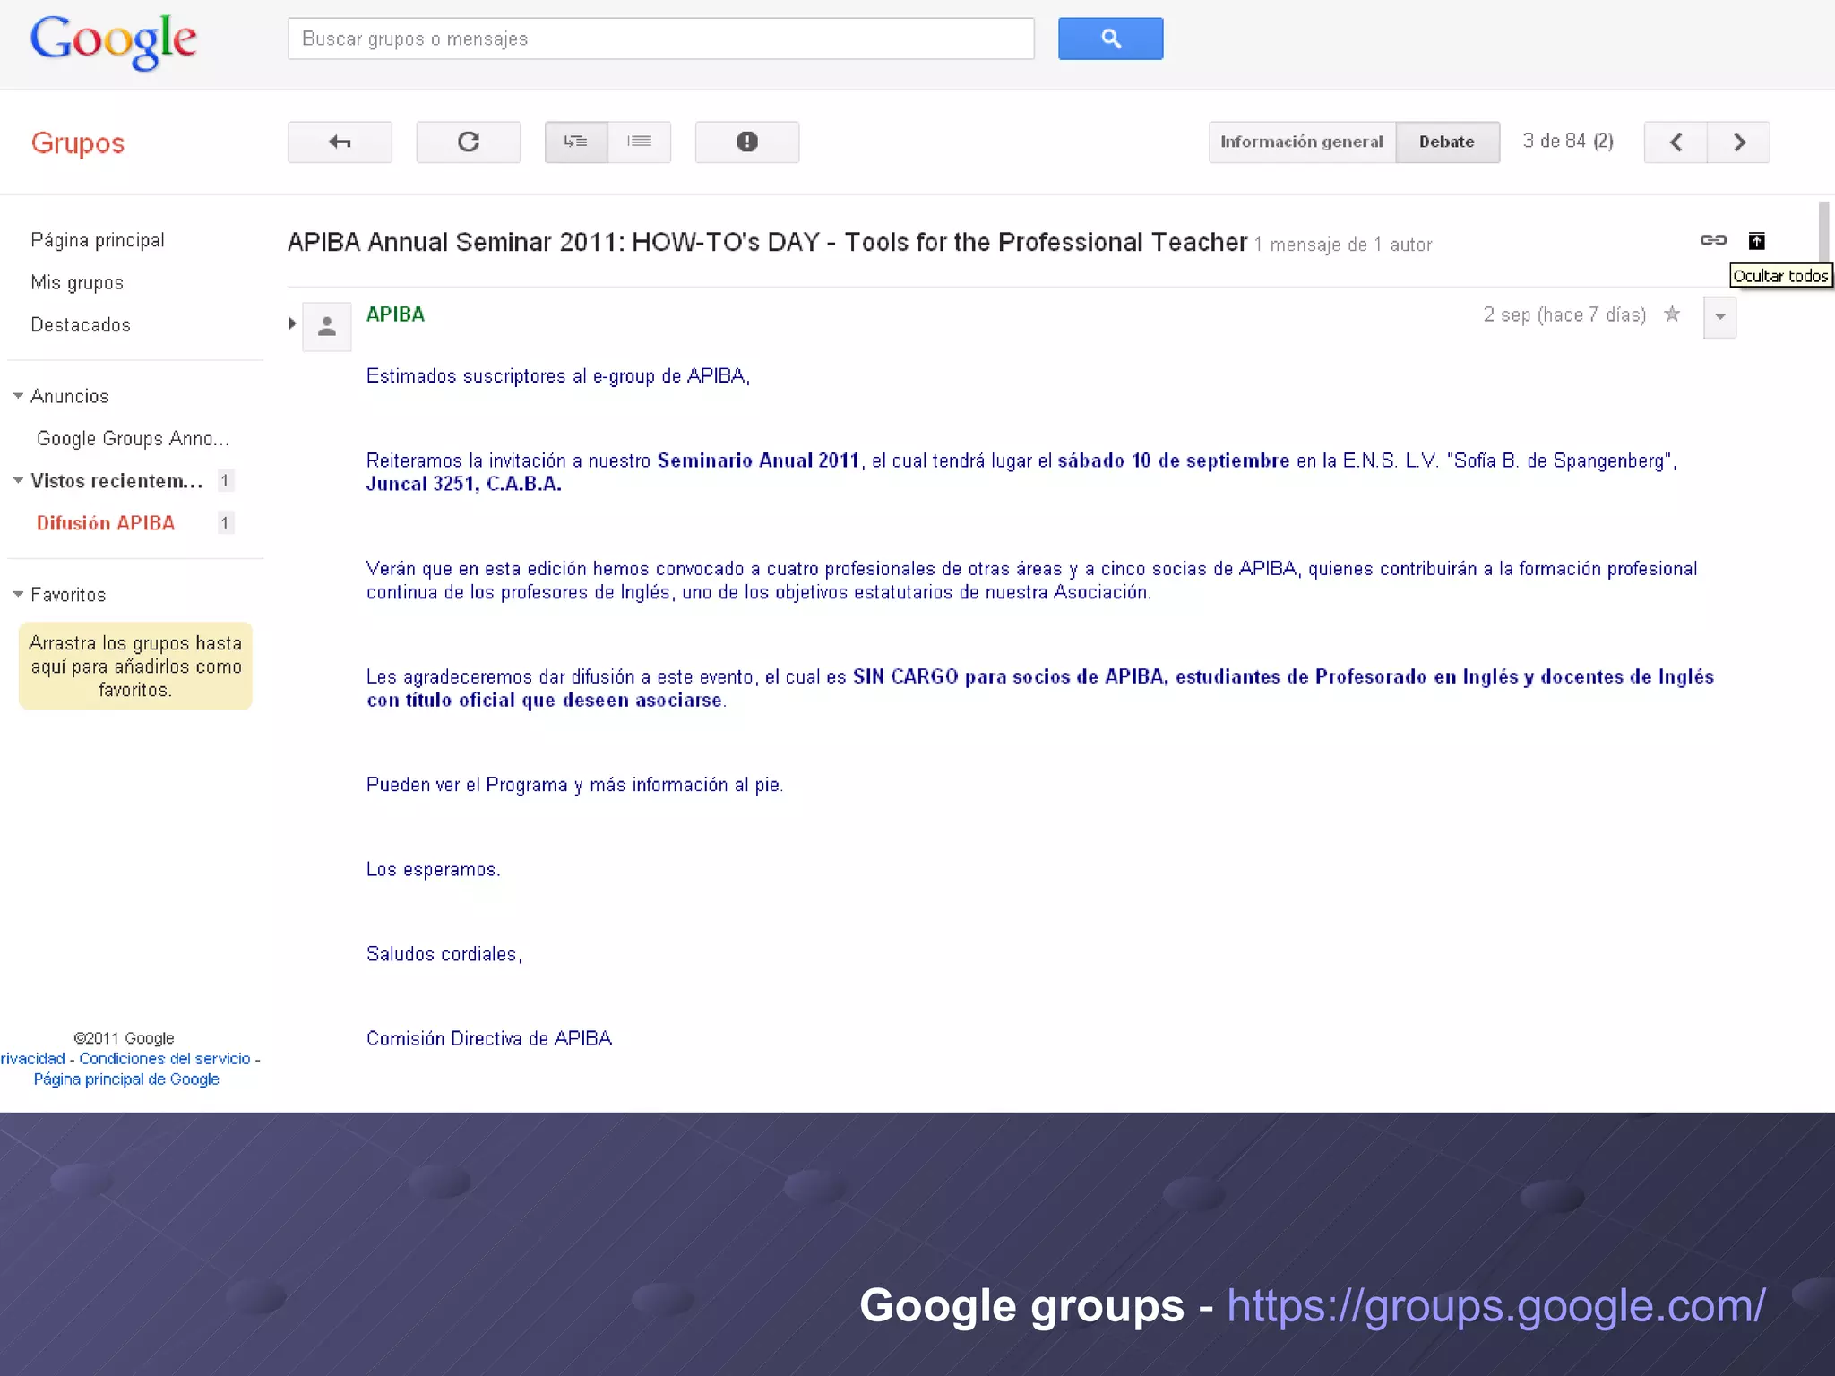The height and width of the screenshot is (1376, 1835).
Task: Click the APIBA author avatar
Action: tap(327, 326)
